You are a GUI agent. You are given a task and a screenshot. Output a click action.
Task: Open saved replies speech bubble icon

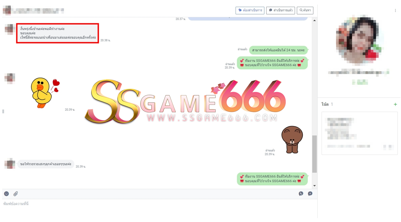pyautogui.click(x=301, y=194)
